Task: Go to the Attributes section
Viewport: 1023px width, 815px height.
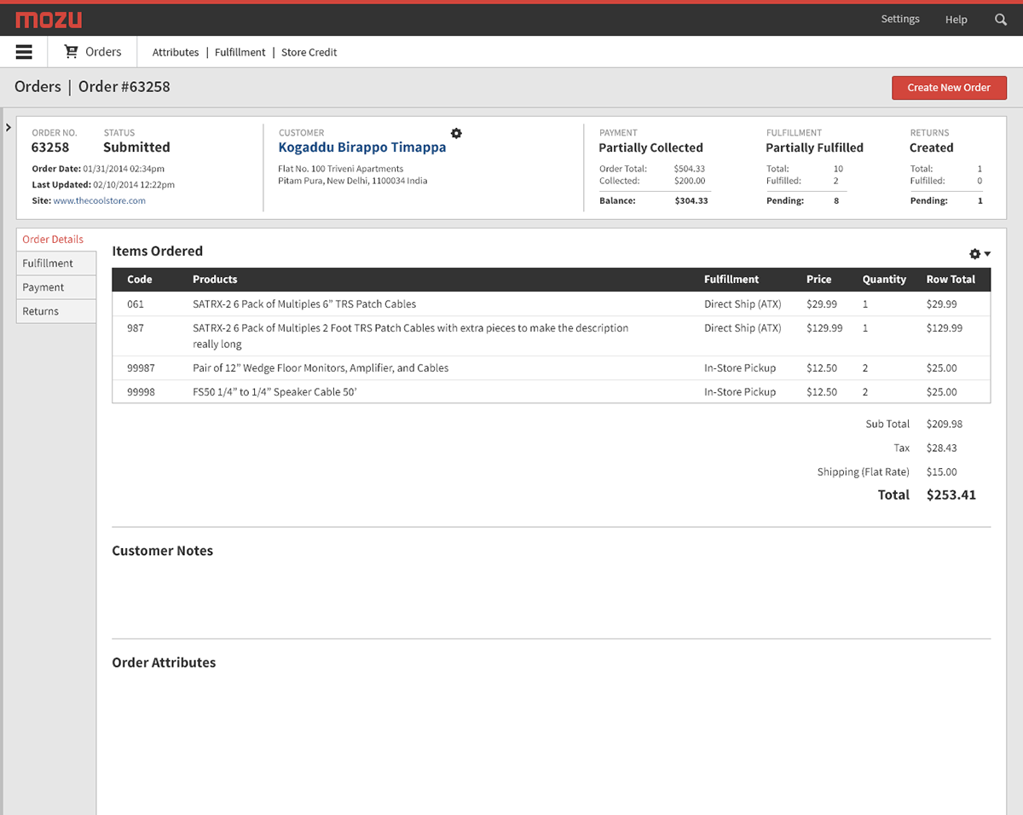Action: [176, 52]
